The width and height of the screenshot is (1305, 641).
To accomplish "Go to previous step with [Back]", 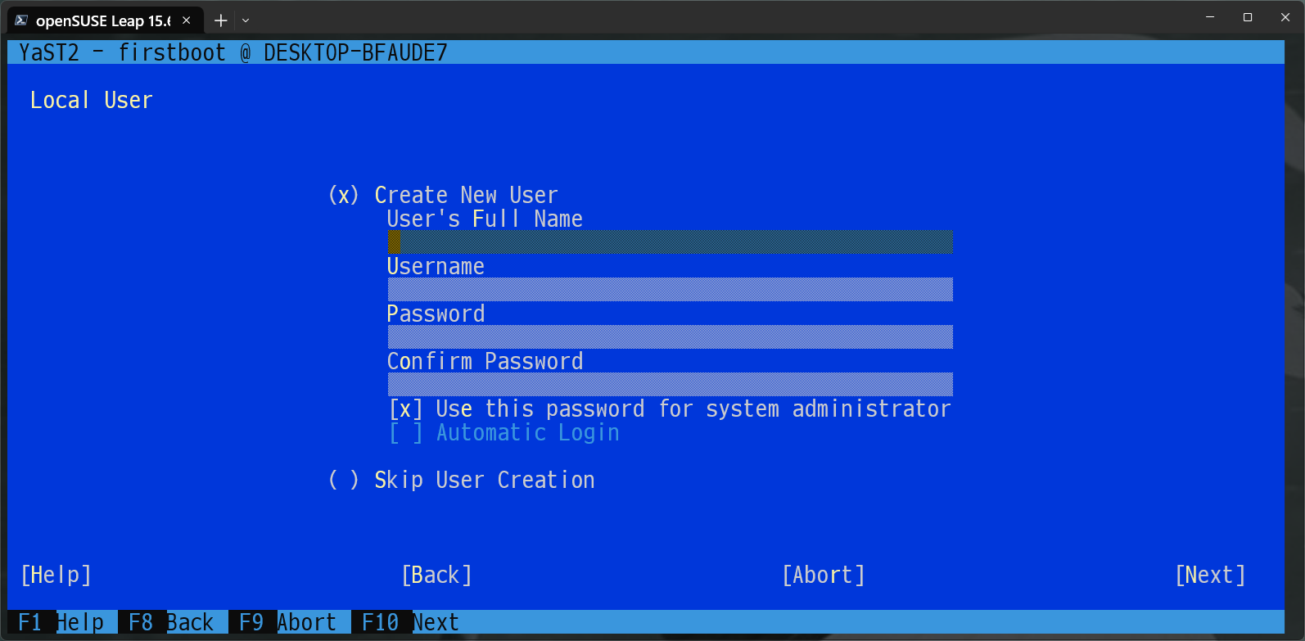I will 437,576.
